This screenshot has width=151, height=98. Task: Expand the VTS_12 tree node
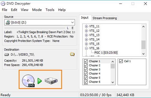tap(86, 31)
